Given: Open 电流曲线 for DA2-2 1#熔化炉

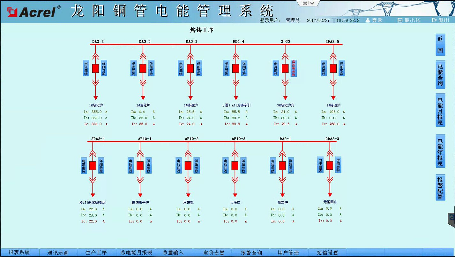Looking at the screenshot, I should point(86,68).
